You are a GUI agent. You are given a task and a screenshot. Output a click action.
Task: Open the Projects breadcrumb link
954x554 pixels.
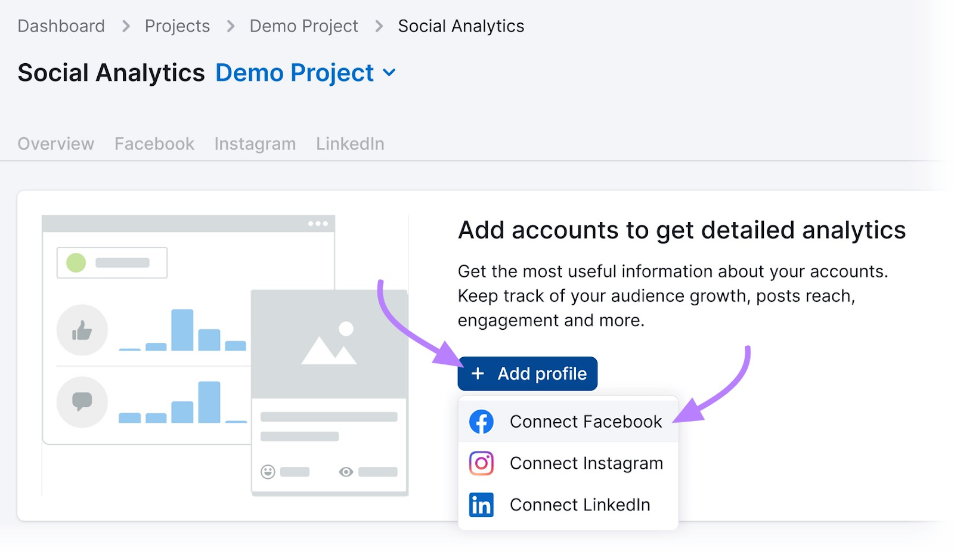[176, 26]
